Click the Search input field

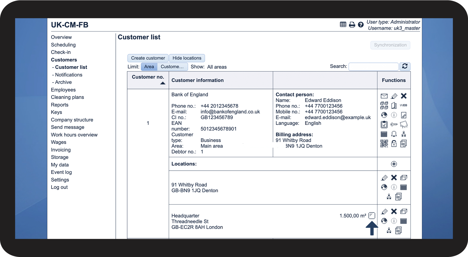point(373,66)
